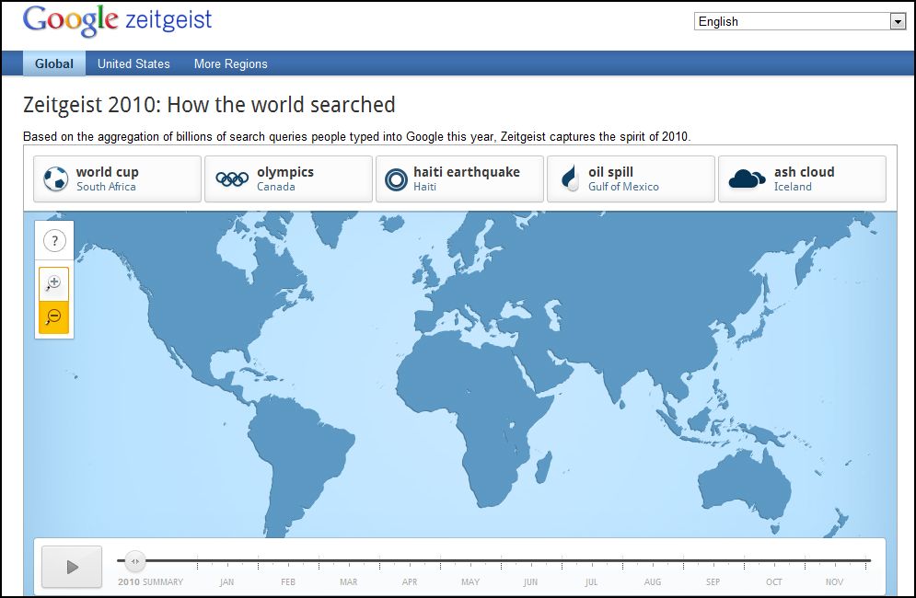Jump to JAN on the timeline
Viewport: 916px width, 598px height.
coord(226,581)
